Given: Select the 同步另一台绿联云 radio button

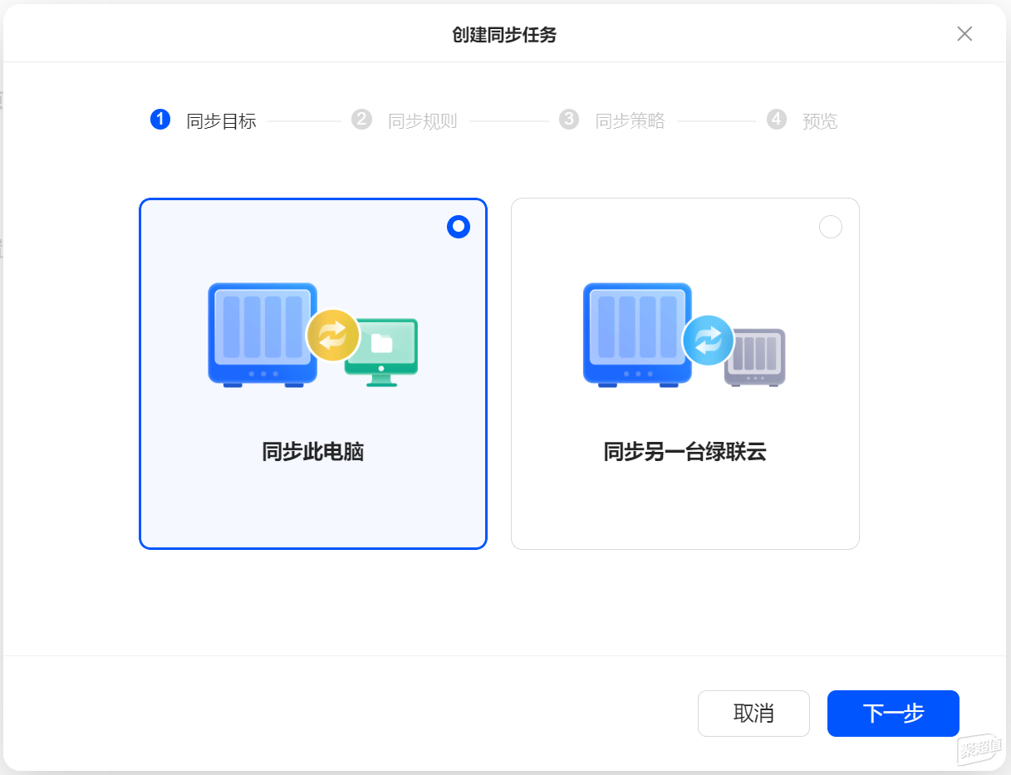Looking at the screenshot, I should click(x=831, y=227).
